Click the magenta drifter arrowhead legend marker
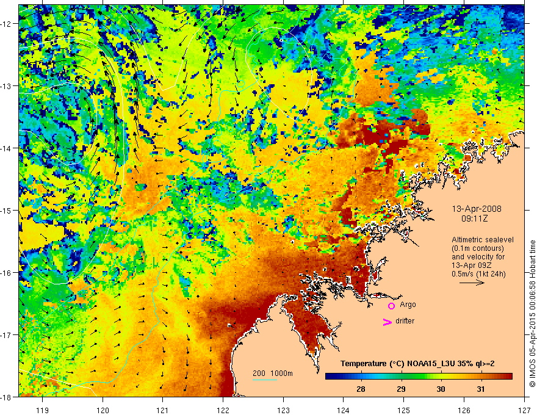The image size is (537, 415). [387, 322]
